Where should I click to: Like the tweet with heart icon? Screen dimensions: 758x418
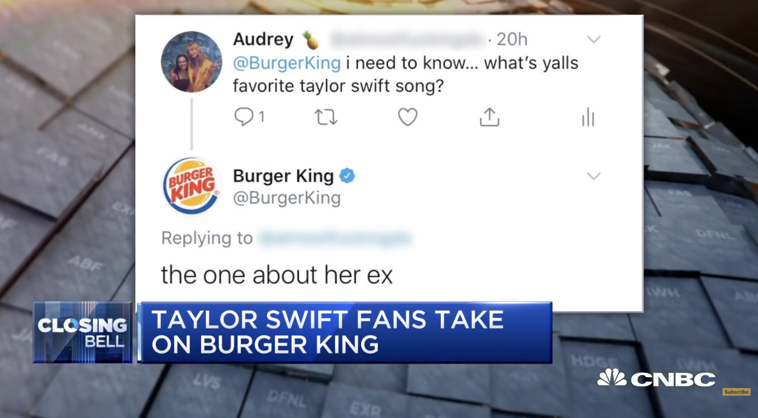(x=407, y=117)
